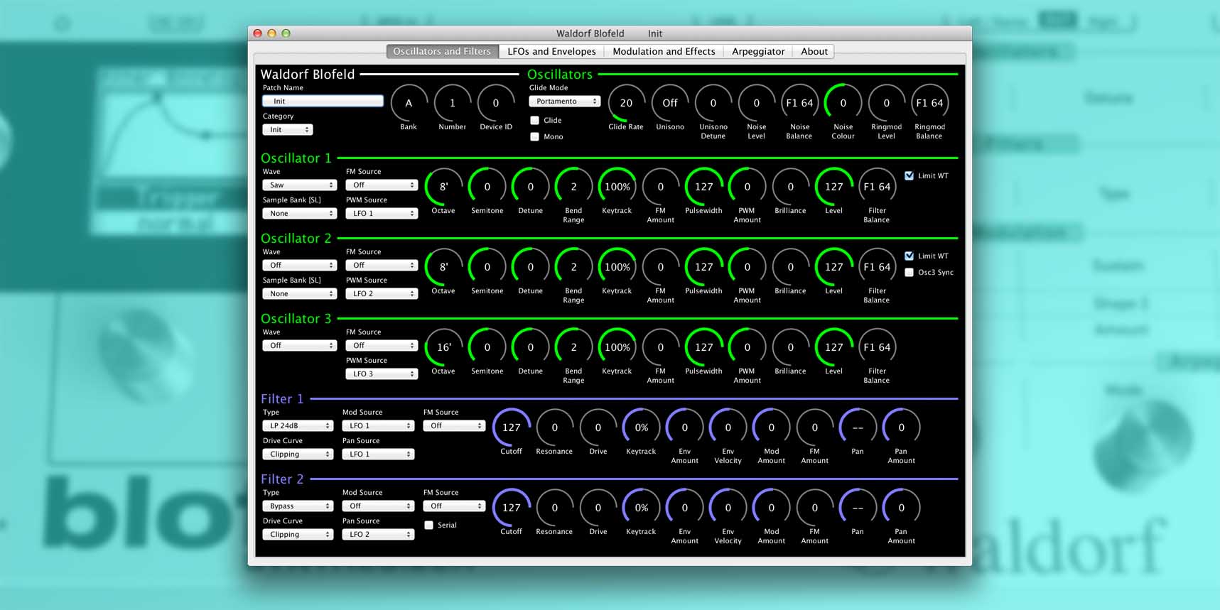
Task: Enable the Osc3 Sync checkbox
Action: pyautogui.click(x=909, y=272)
